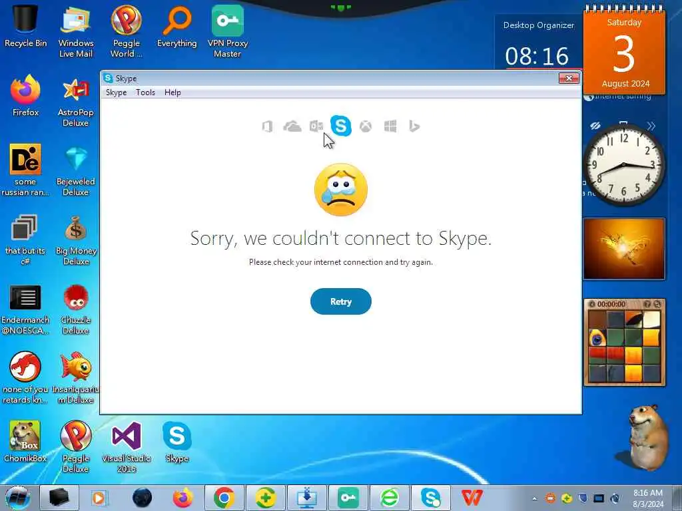
Task: Close the Skype window
Action: (x=569, y=79)
